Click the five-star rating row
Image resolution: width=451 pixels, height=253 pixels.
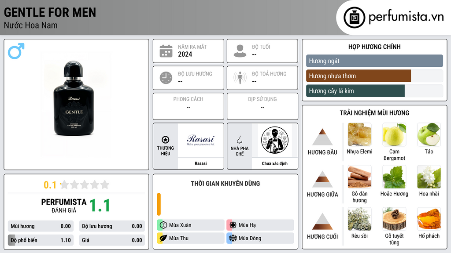[85, 184]
